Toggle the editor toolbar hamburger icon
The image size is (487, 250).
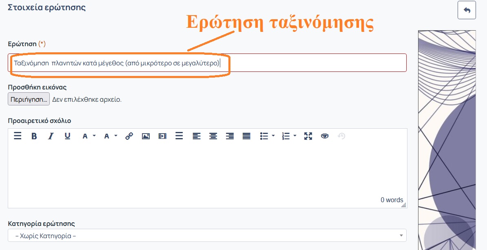18,136
